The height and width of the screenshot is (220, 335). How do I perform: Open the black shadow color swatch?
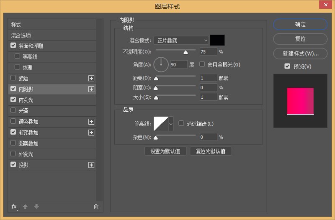(x=217, y=40)
